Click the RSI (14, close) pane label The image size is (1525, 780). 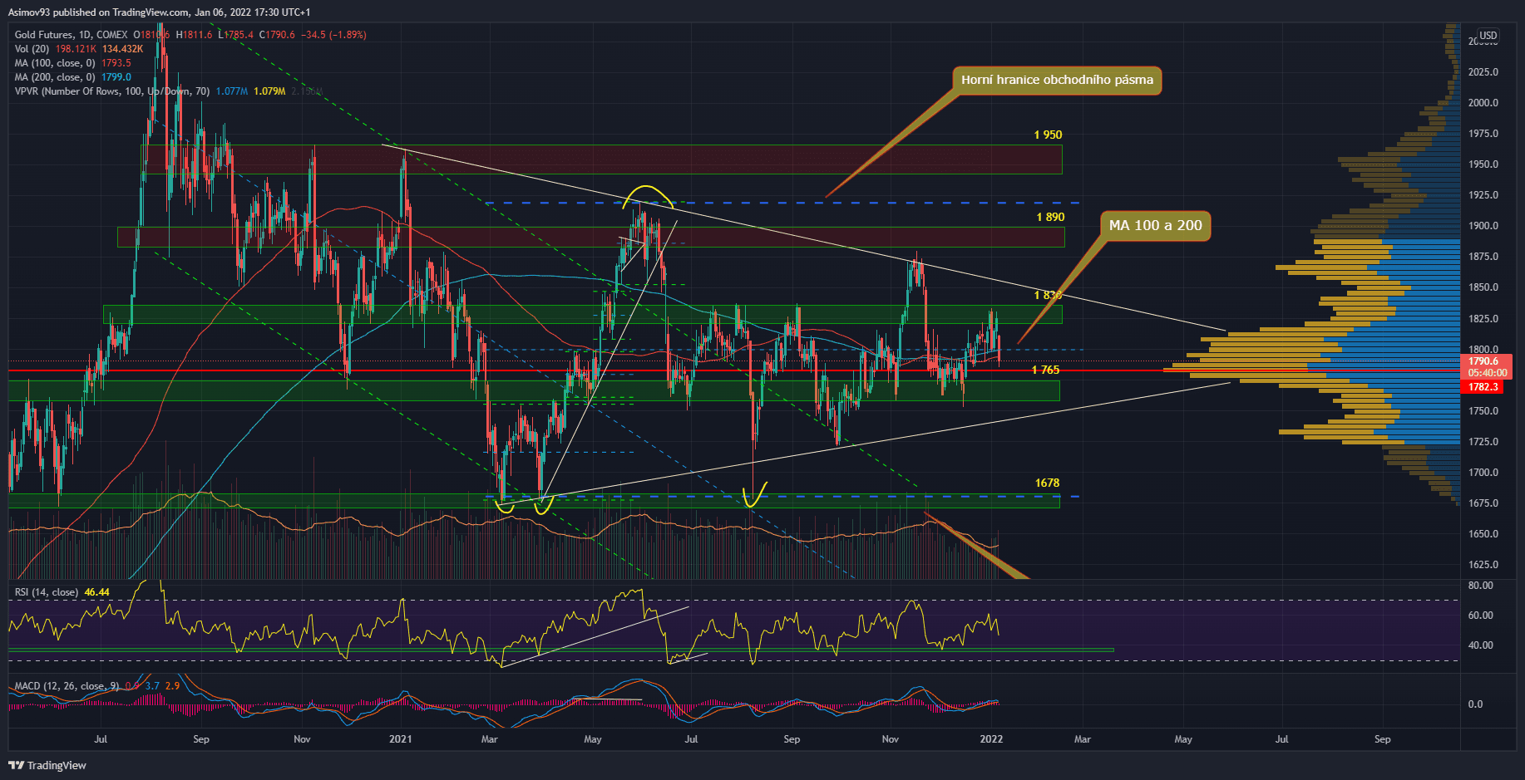(x=46, y=592)
